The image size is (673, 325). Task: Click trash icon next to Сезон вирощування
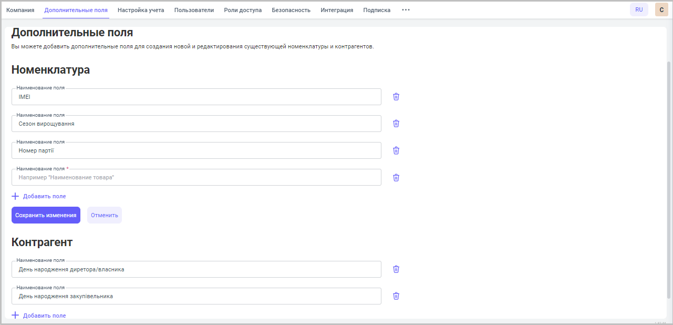coord(396,124)
